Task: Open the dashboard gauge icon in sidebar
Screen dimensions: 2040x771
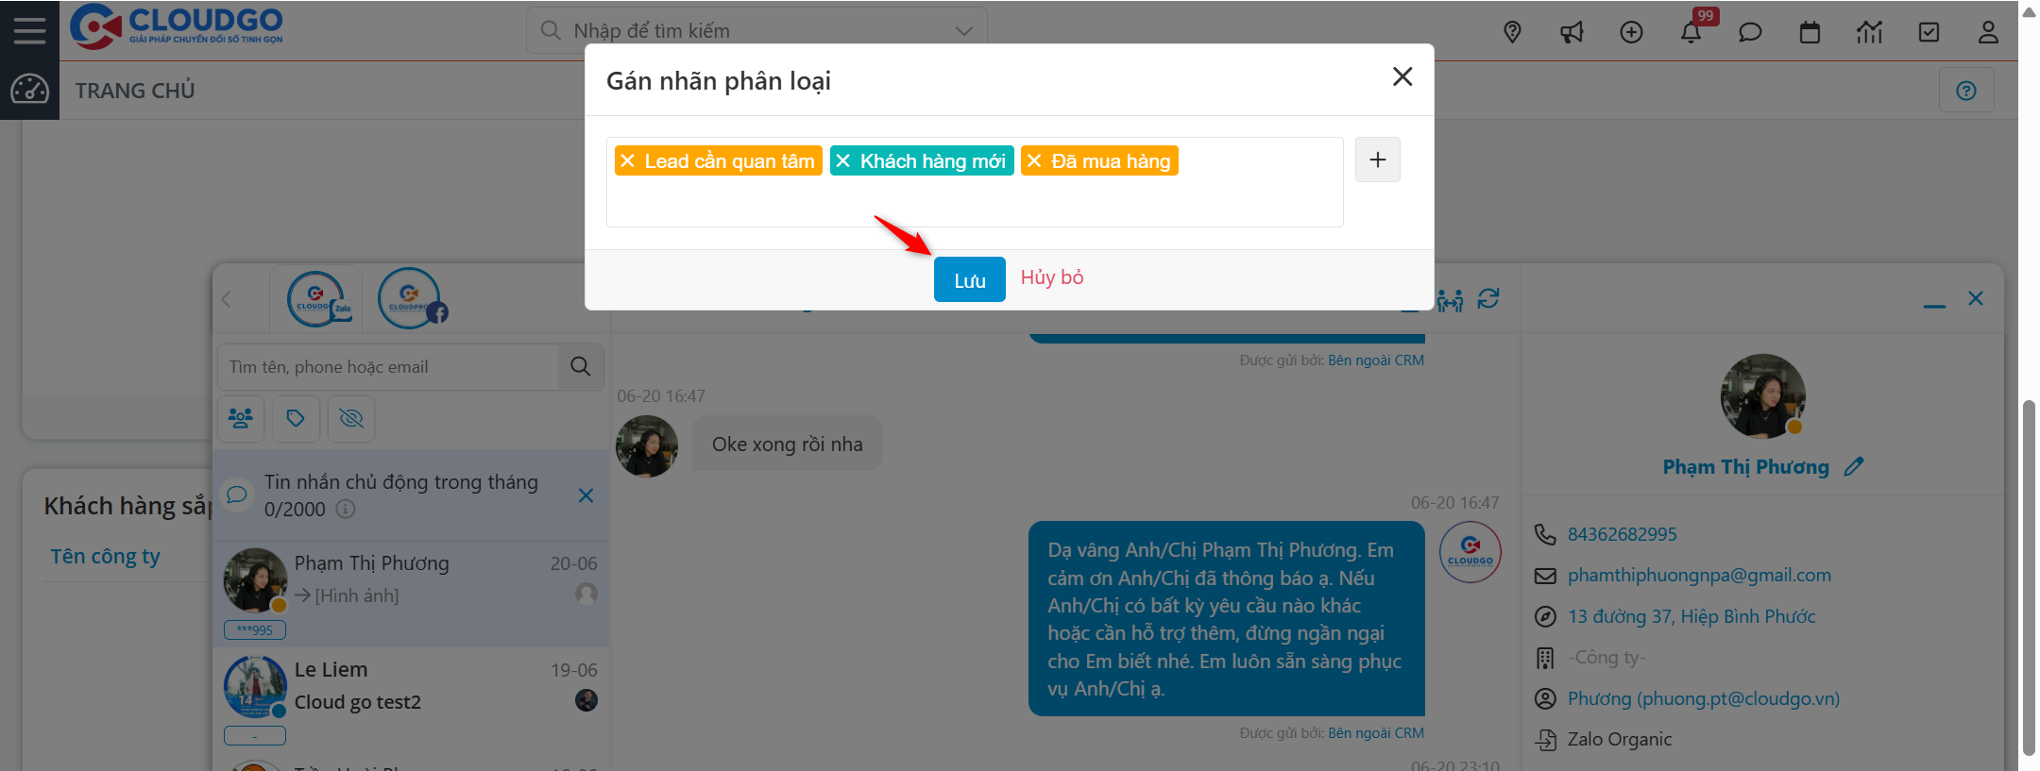Action: [x=29, y=90]
